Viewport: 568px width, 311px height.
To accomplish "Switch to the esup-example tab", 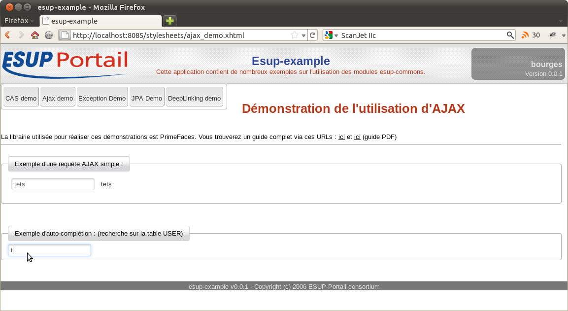I will [x=100, y=21].
